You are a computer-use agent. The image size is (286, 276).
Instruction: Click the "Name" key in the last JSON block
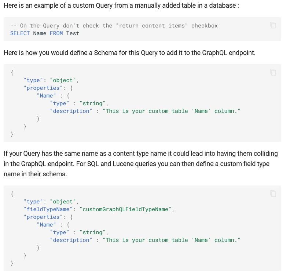46,225
